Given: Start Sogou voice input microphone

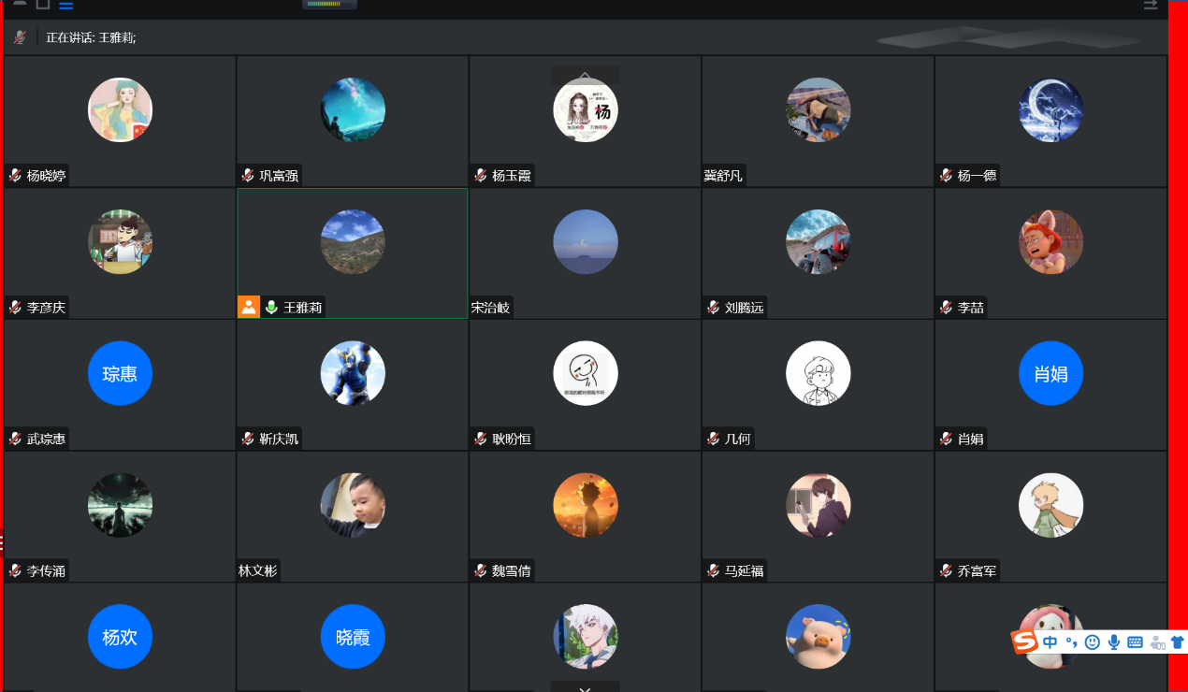Looking at the screenshot, I should [1113, 642].
